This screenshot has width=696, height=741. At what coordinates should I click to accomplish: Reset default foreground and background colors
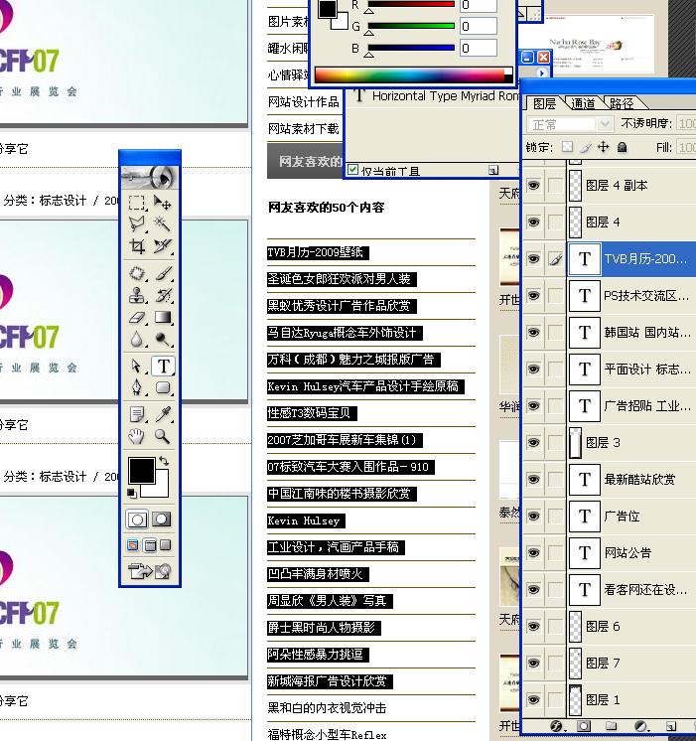click(x=132, y=493)
